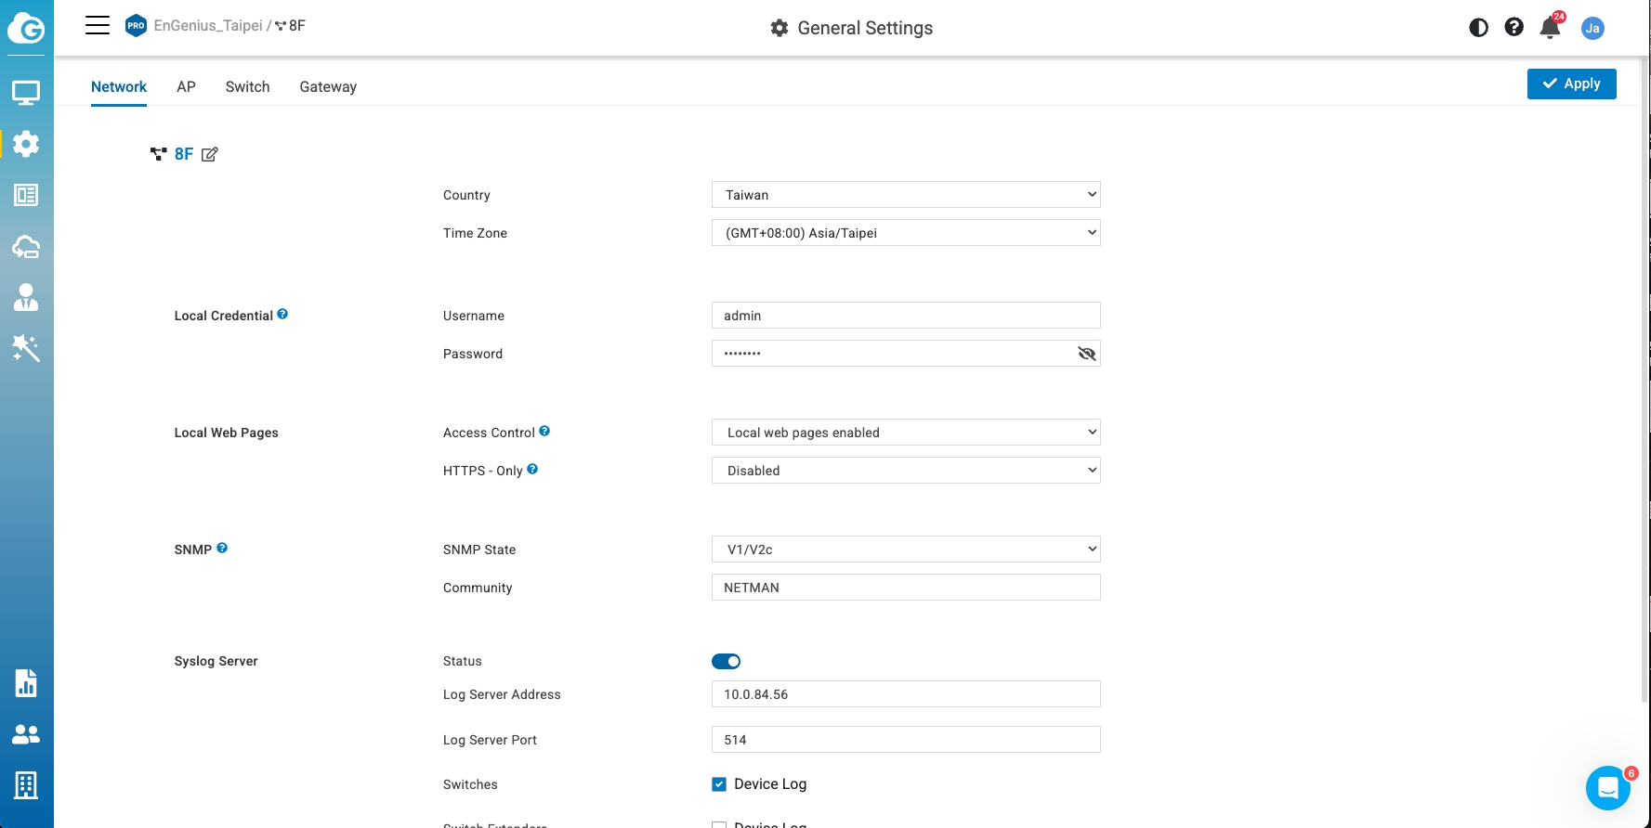This screenshot has width=1651, height=828.
Task: Toggle the Syslog Server status switch
Action: (x=726, y=661)
